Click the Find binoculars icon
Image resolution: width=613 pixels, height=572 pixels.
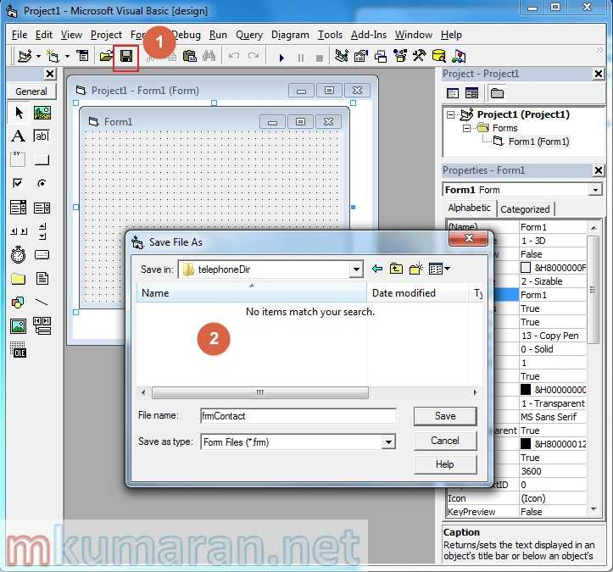pos(209,57)
